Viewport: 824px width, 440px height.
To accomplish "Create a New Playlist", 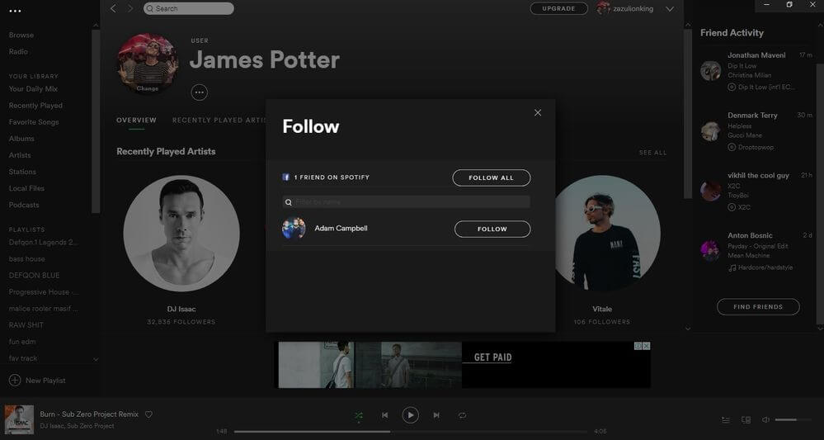I will pyautogui.click(x=37, y=380).
